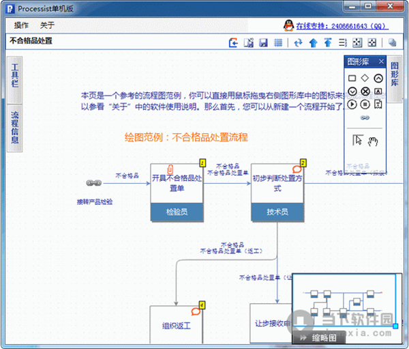Click the exit/back arrow toolbar icon
Image resolution: width=409 pixels, height=349 pixels.
click(233, 42)
